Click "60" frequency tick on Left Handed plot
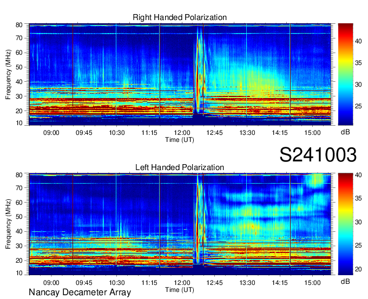 coord(19,203)
